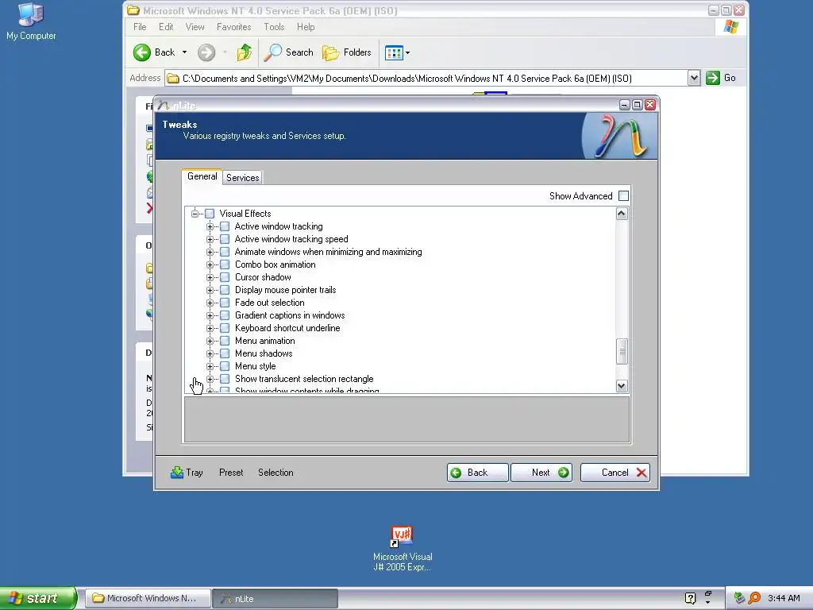Check Animate windows when minimizing and maximizing

coord(225,252)
